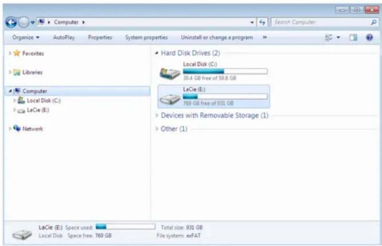Collapse the Hard Disk Drives group
382x246 pixels.
tap(157, 53)
